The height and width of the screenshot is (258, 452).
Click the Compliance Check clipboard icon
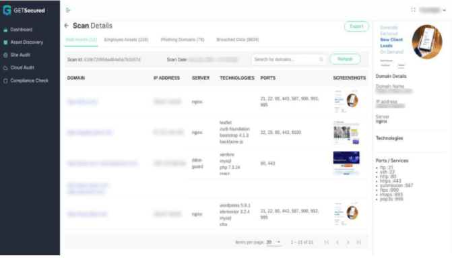pos(5,81)
